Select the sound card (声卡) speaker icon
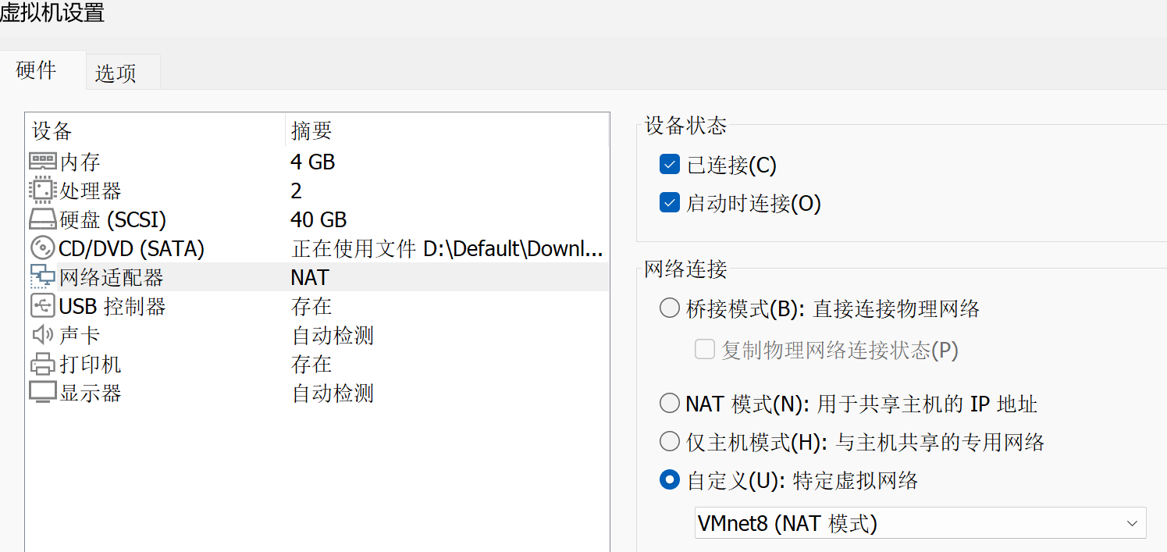The width and height of the screenshot is (1167, 552). [43, 335]
